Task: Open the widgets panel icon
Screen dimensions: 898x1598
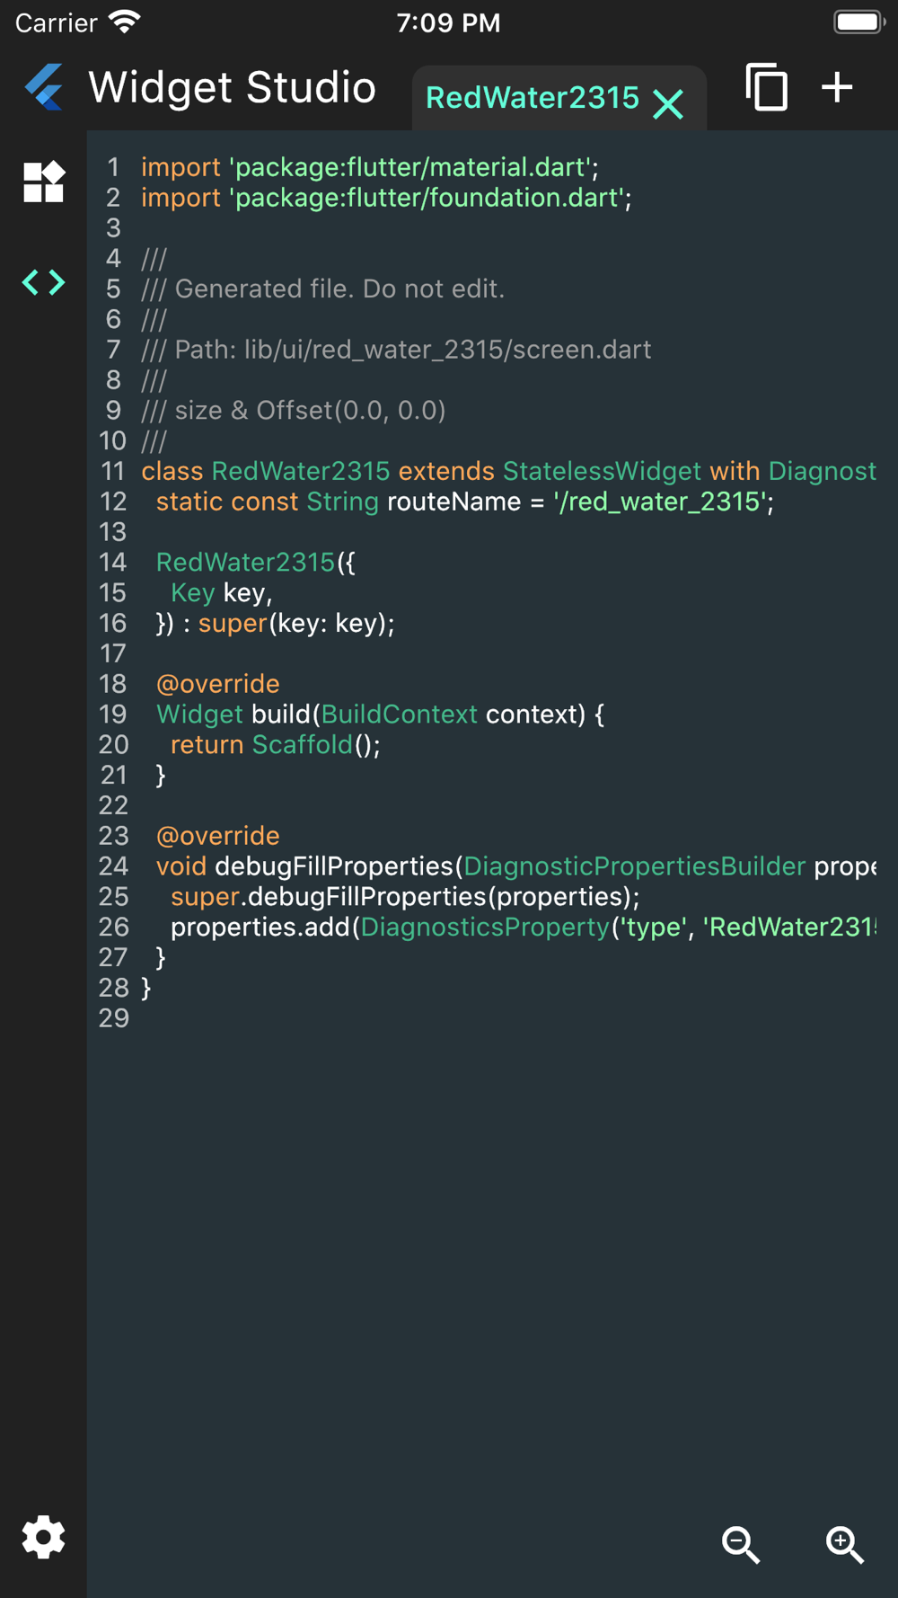Action: [43, 182]
